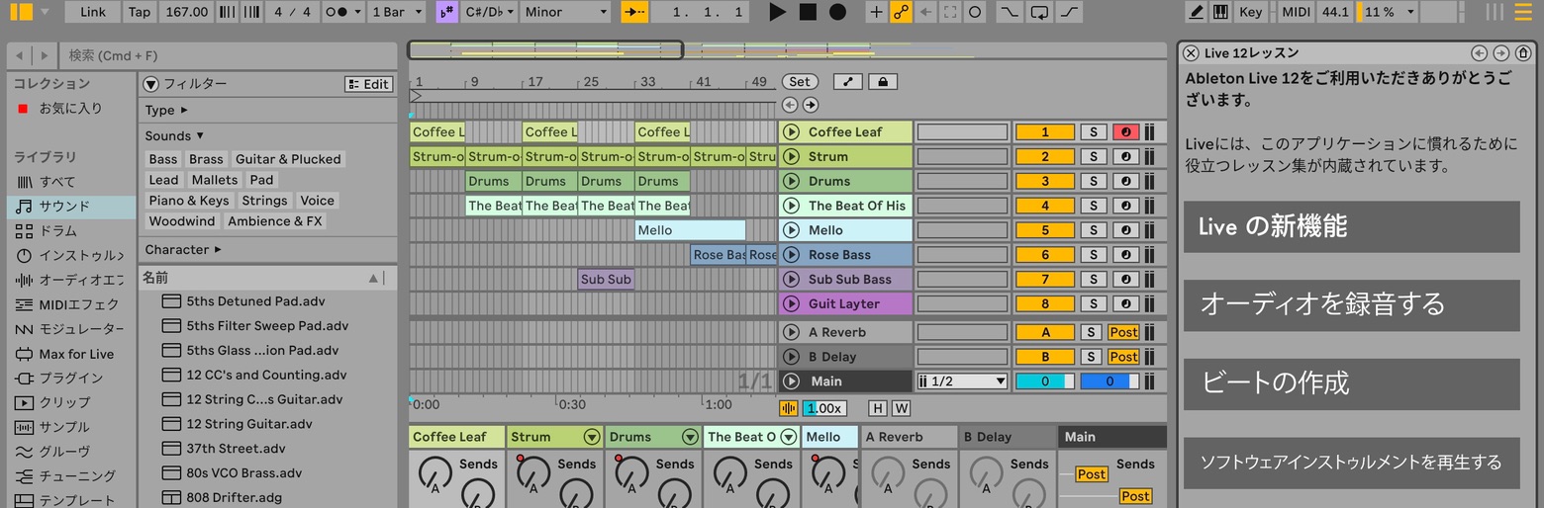Open the ビートの作成 lesson
Viewport: 1544px width, 508px height.
[1351, 383]
